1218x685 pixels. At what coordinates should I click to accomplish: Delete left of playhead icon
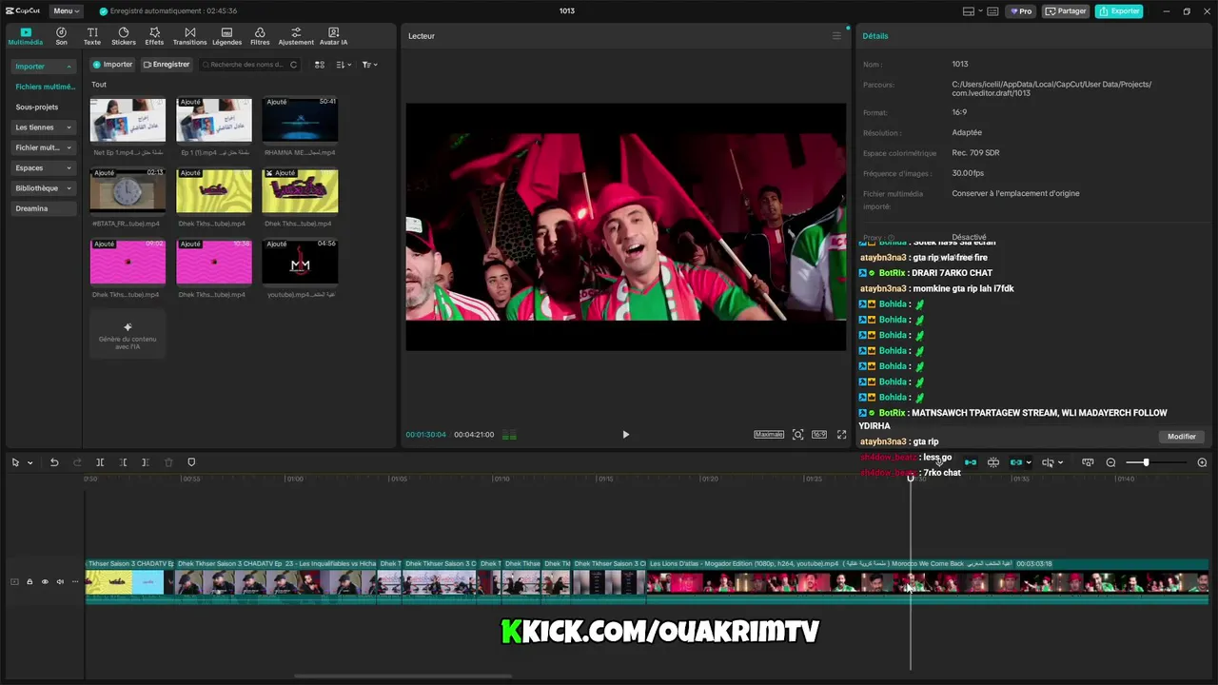pyautogui.click(x=123, y=462)
